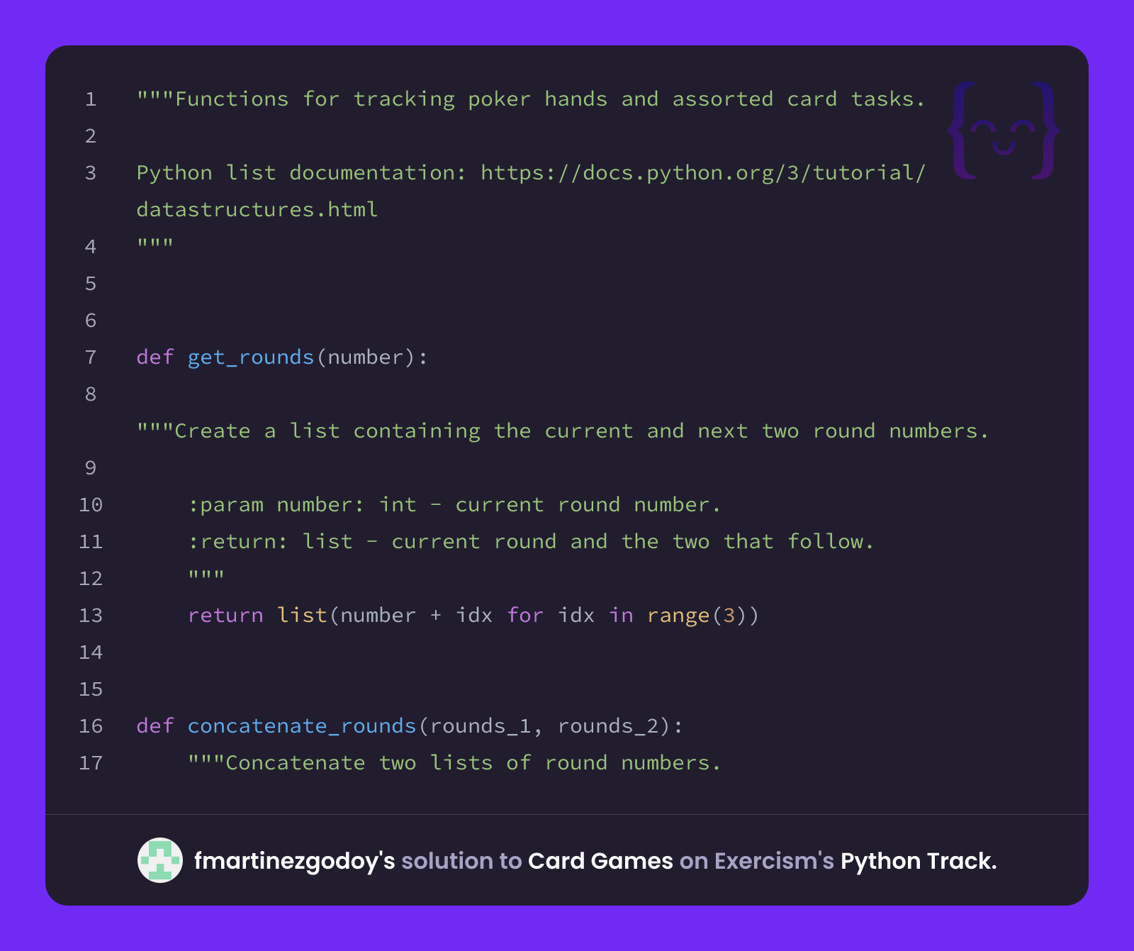The image size is (1134, 951).
Task: Click line number 7
Action: (91, 357)
